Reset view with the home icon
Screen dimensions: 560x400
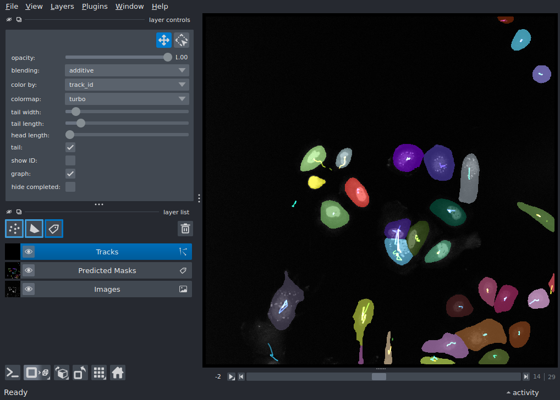point(118,373)
